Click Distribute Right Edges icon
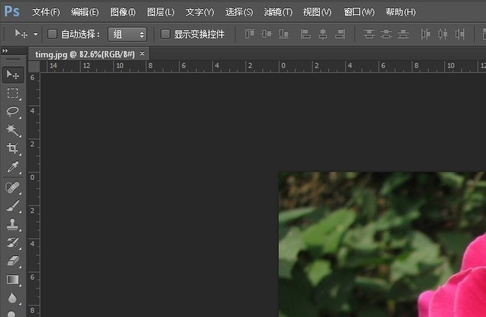Screen dimensions: 486x317 [x=460, y=34]
